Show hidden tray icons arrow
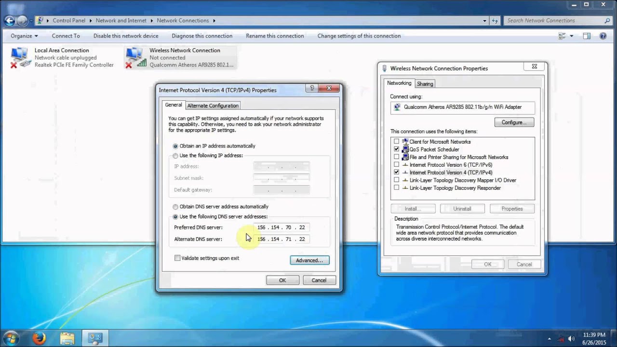Screen dimensions: 617x347 point(550,338)
